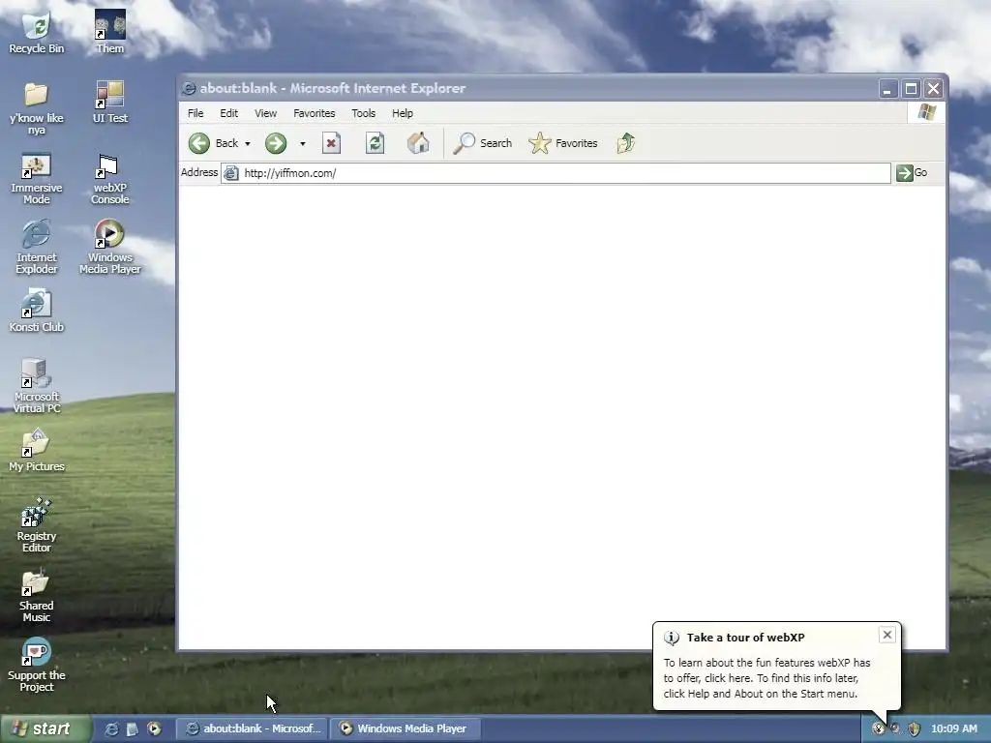
Task: Refresh the page in Internet Explorer
Action: pos(375,143)
